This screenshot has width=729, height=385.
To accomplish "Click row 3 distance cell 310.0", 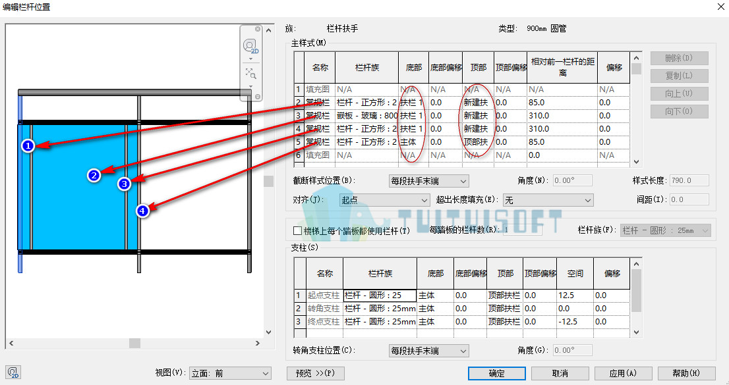I will pyautogui.click(x=562, y=115).
